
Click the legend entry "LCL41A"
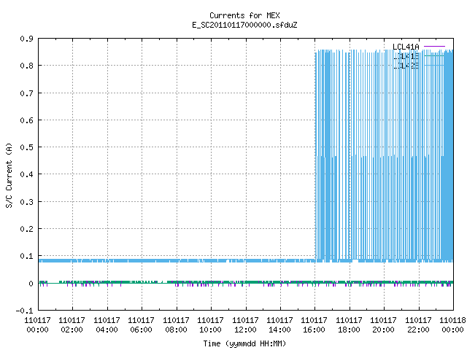[406, 47]
